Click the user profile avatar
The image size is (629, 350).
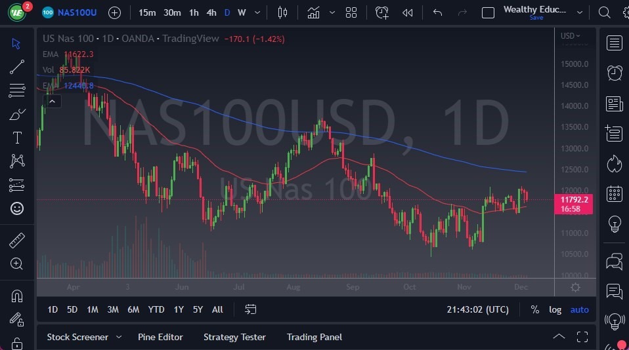17,12
